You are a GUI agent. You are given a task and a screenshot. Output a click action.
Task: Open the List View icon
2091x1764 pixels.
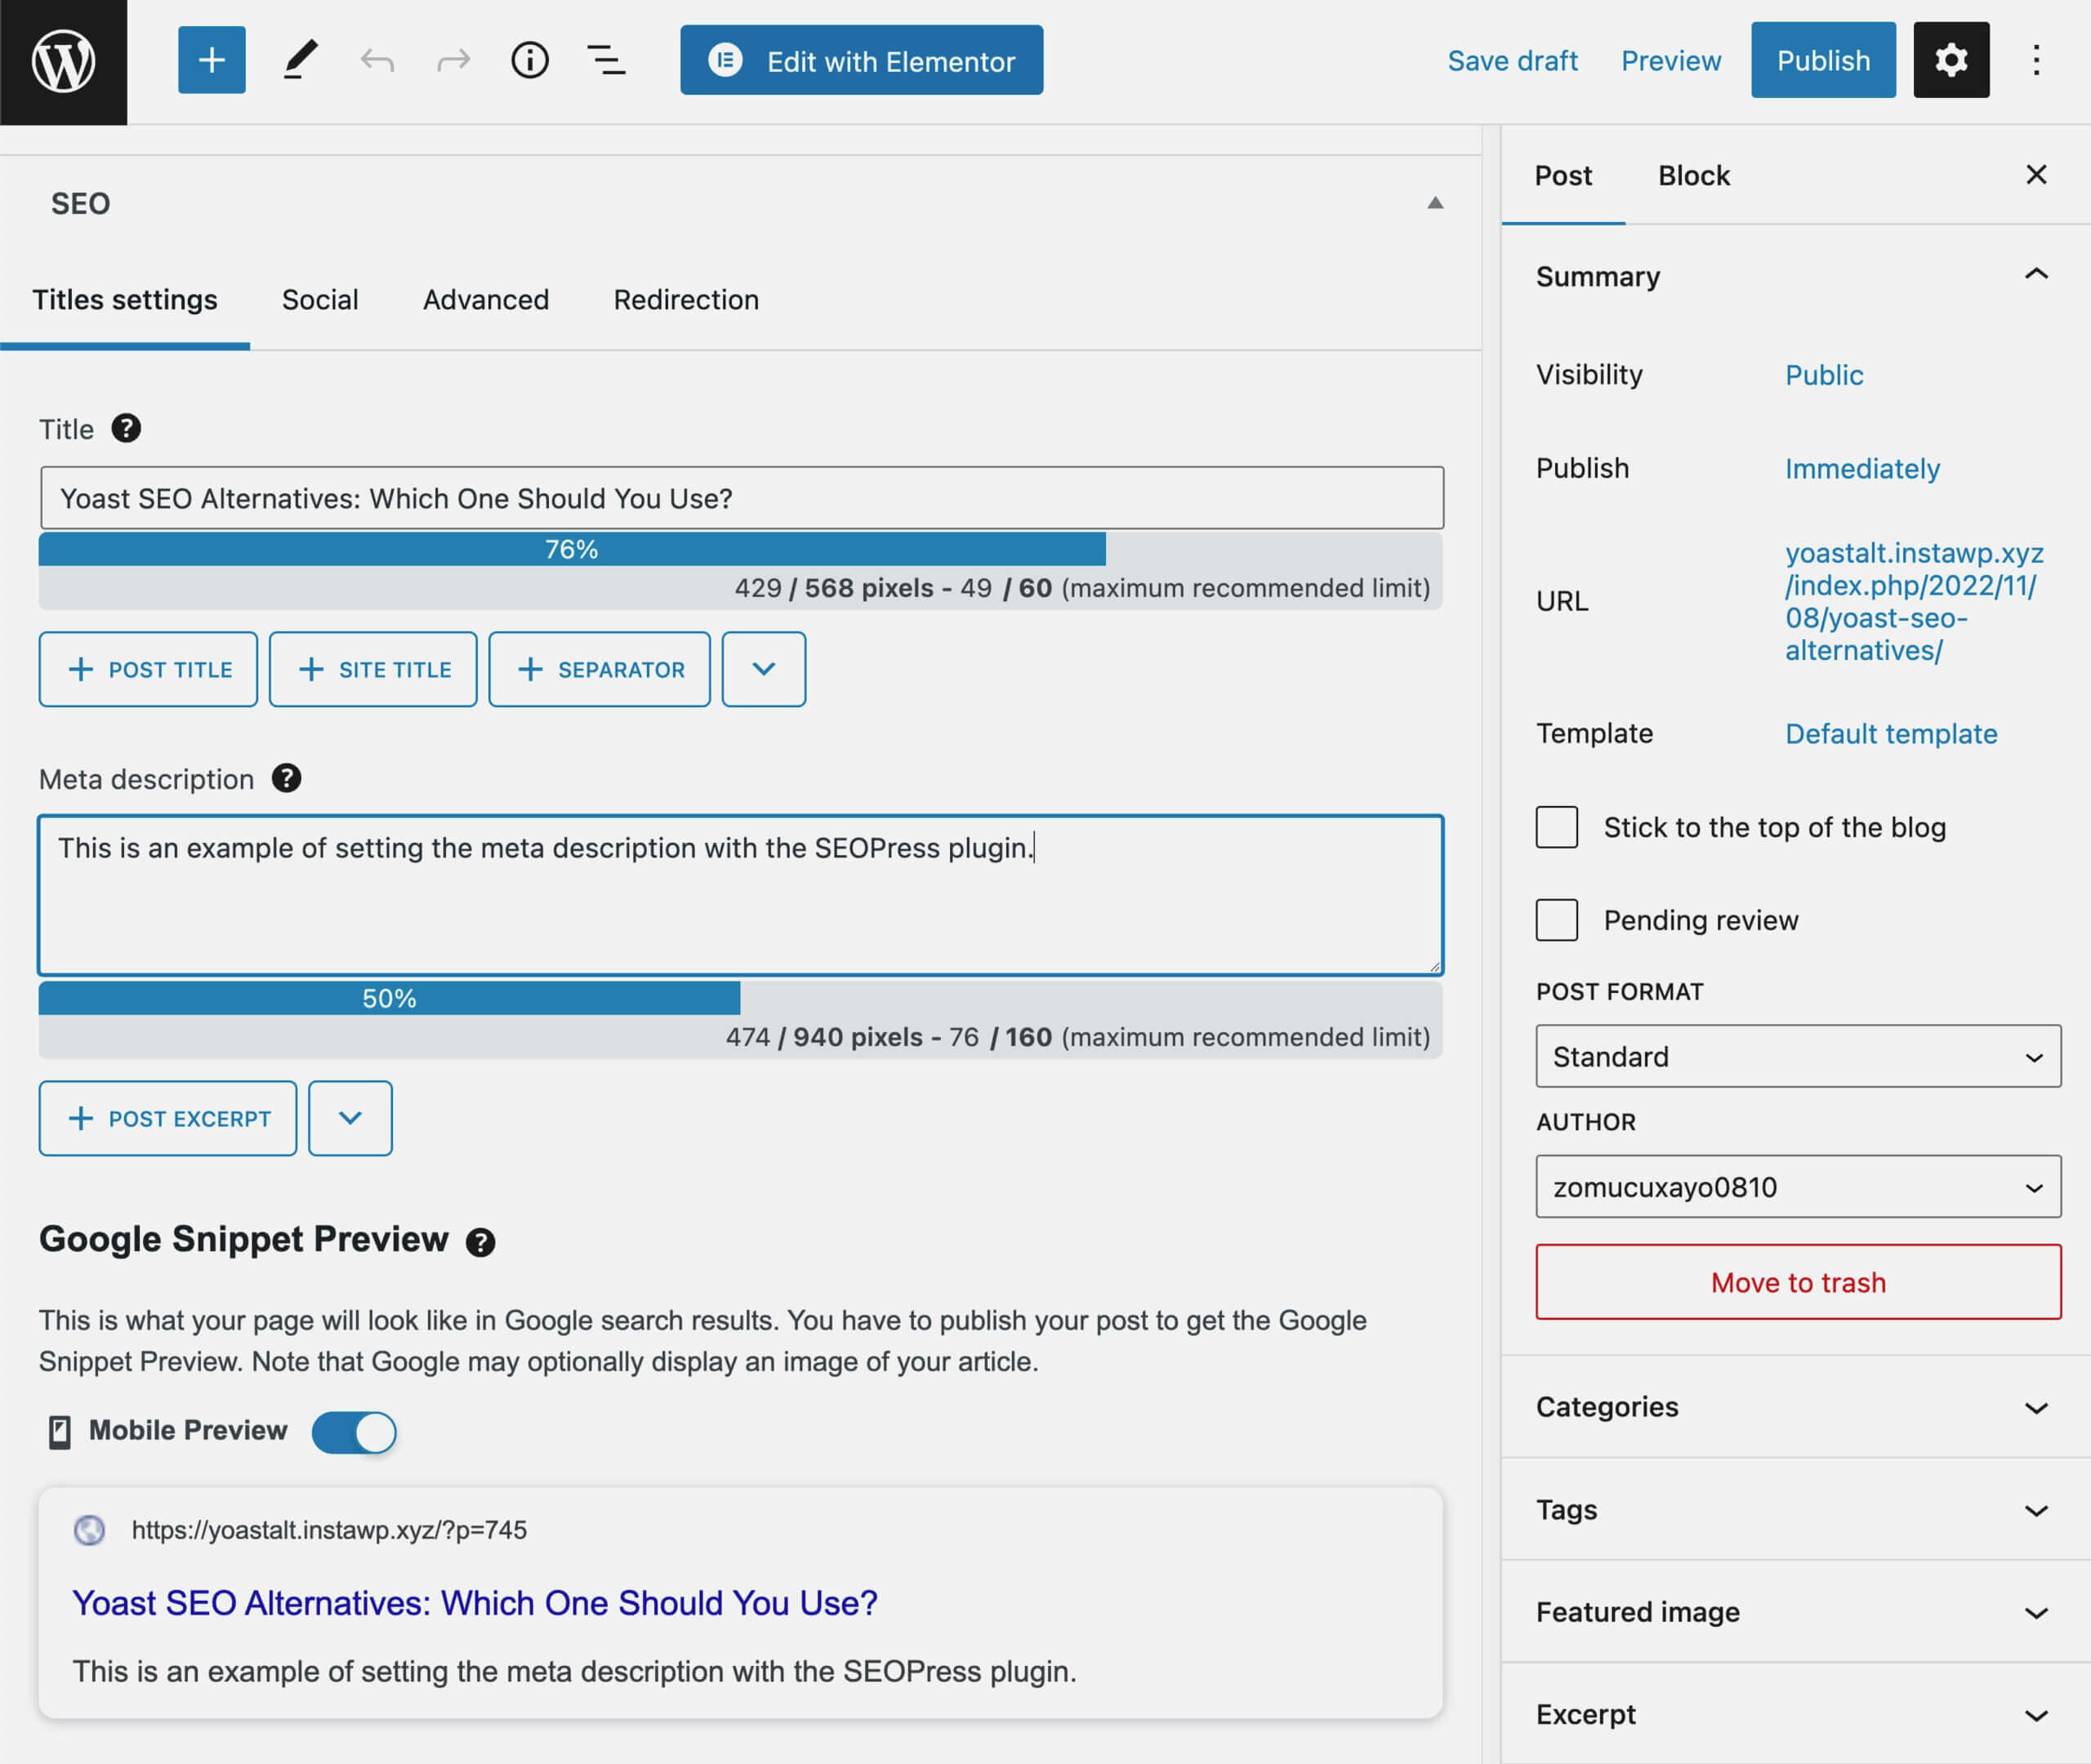(x=606, y=61)
